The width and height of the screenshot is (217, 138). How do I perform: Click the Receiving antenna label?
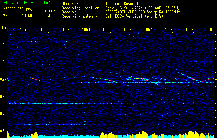coord(79,16)
